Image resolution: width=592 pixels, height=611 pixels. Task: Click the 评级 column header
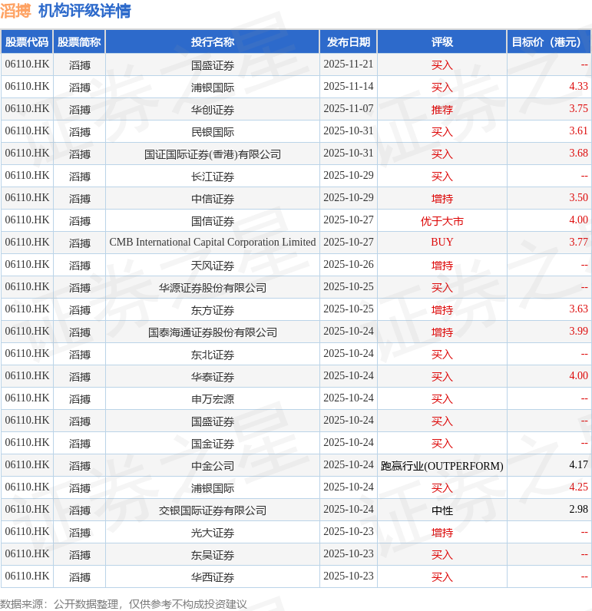[442, 41]
